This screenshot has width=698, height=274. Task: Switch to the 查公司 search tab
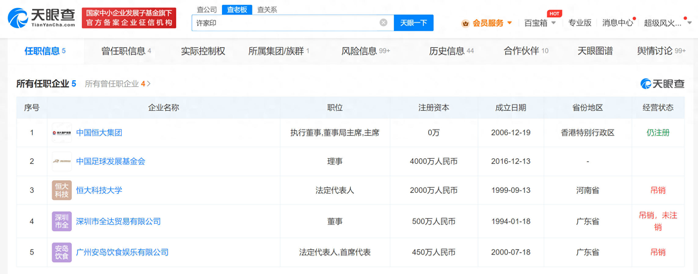207,10
